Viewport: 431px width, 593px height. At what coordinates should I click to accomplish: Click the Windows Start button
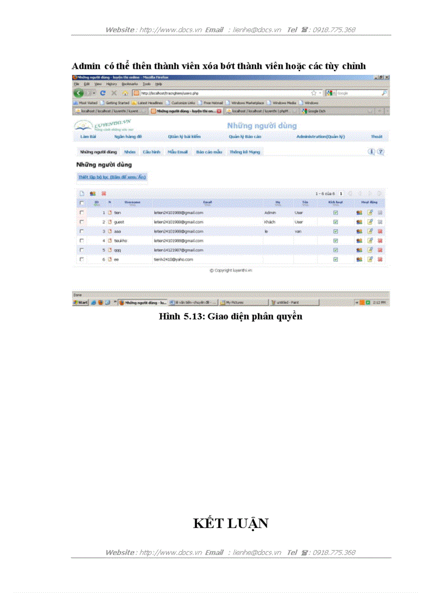pos(81,303)
